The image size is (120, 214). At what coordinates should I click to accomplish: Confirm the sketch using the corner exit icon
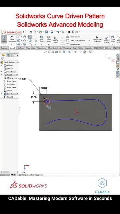click(x=108, y=57)
